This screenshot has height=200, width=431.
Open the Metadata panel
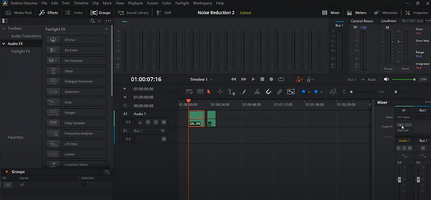tap(386, 13)
